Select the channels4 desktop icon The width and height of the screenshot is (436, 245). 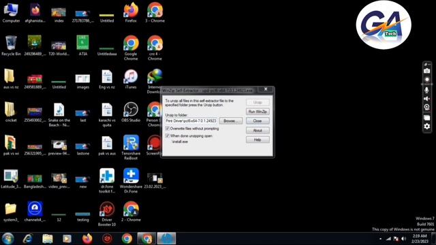click(x=35, y=212)
